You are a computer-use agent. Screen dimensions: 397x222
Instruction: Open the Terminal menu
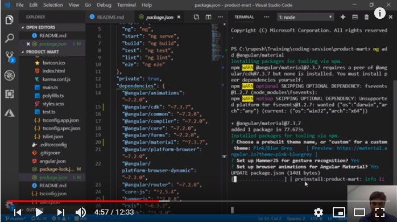tap(126, 5)
